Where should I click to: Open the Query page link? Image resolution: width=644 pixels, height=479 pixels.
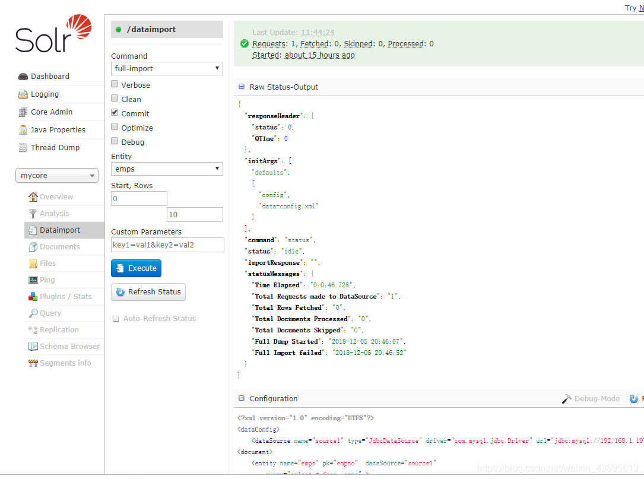point(50,313)
